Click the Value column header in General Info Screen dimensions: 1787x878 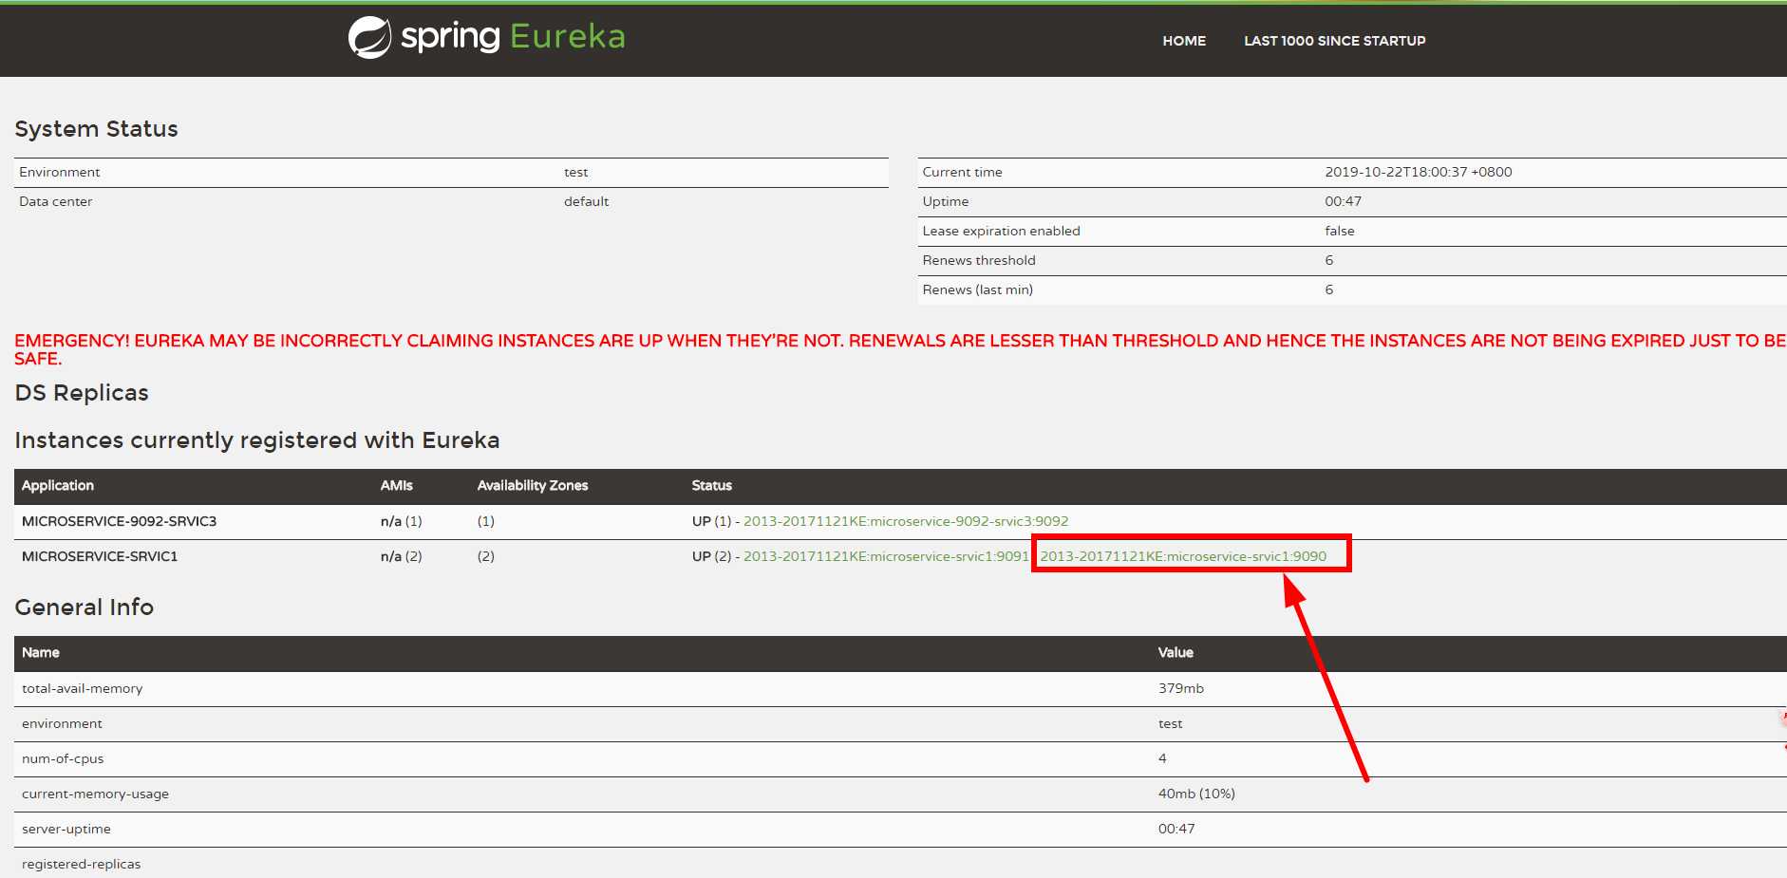pos(1175,652)
